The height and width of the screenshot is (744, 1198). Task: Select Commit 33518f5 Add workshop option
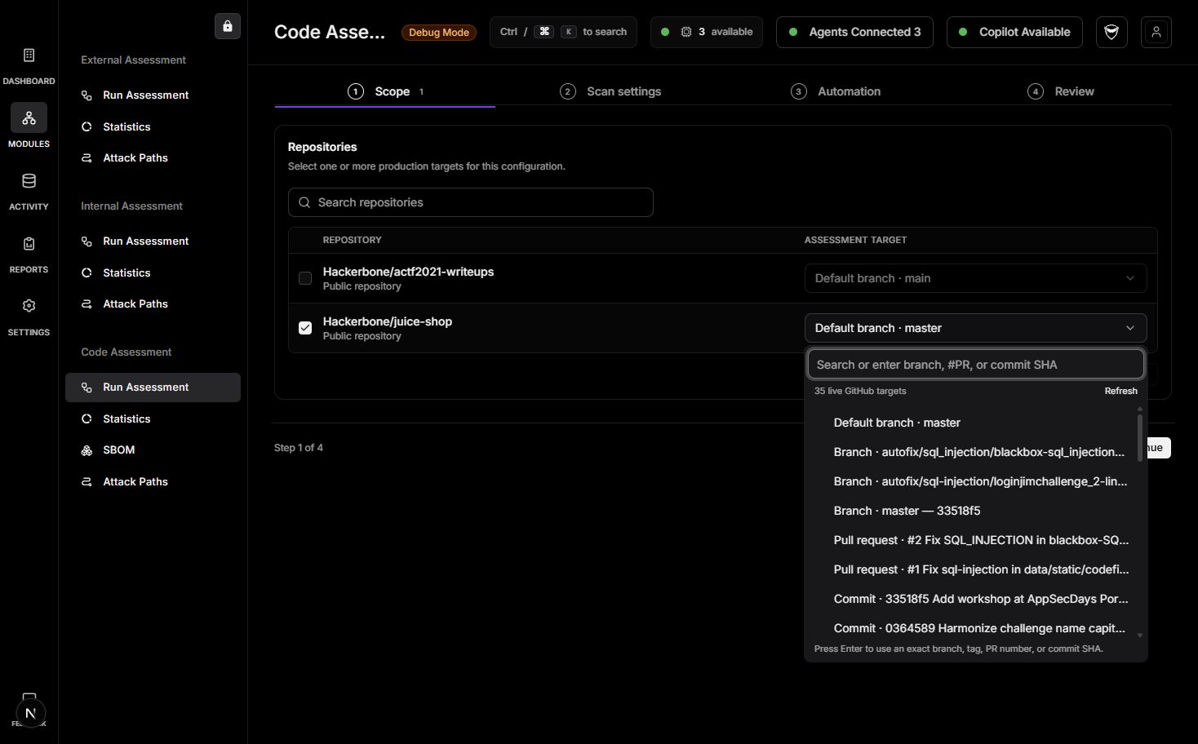pyautogui.click(x=973, y=599)
